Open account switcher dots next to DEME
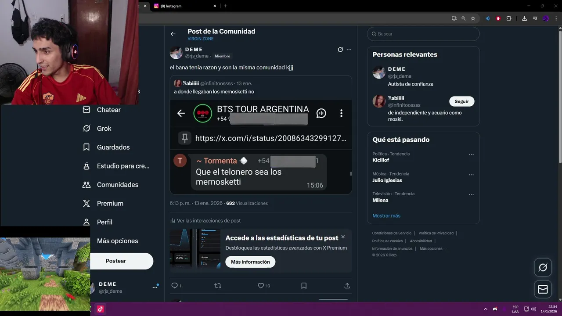Screen dimensions: 562x316 tap(155, 287)
